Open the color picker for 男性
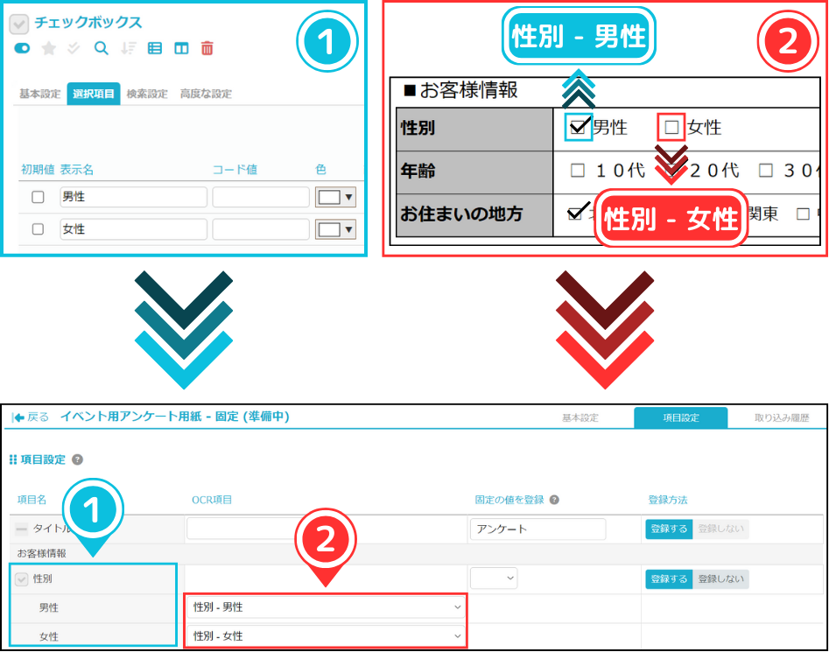The width and height of the screenshot is (829, 652). (336, 198)
